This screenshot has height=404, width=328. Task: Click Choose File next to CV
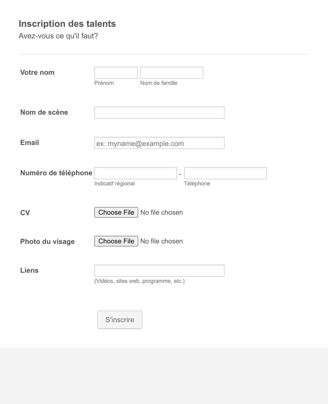point(116,212)
